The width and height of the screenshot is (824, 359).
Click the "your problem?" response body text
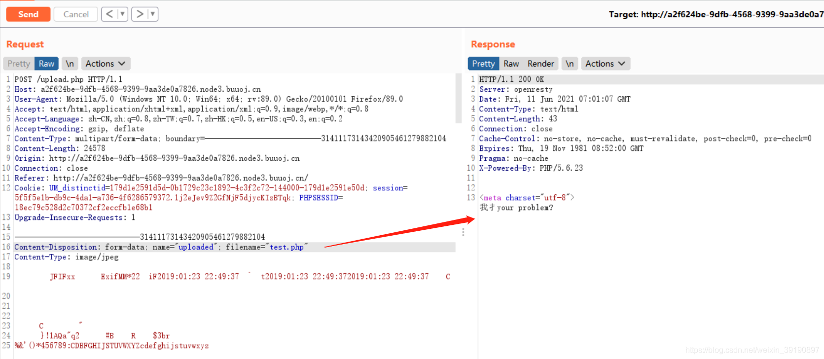point(525,208)
